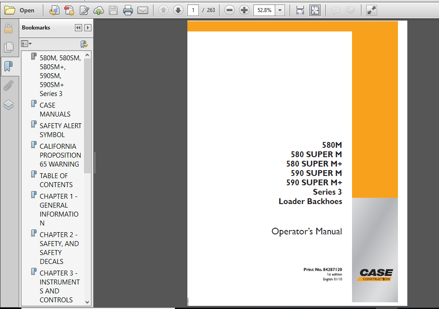Expand Bookmarks pane right arrow button

tap(88, 28)
